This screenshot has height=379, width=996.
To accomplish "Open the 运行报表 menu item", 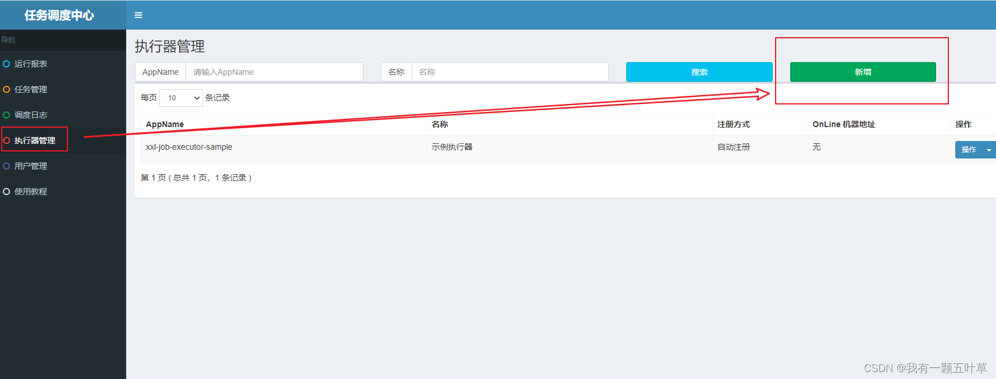I will pos(63,64).
